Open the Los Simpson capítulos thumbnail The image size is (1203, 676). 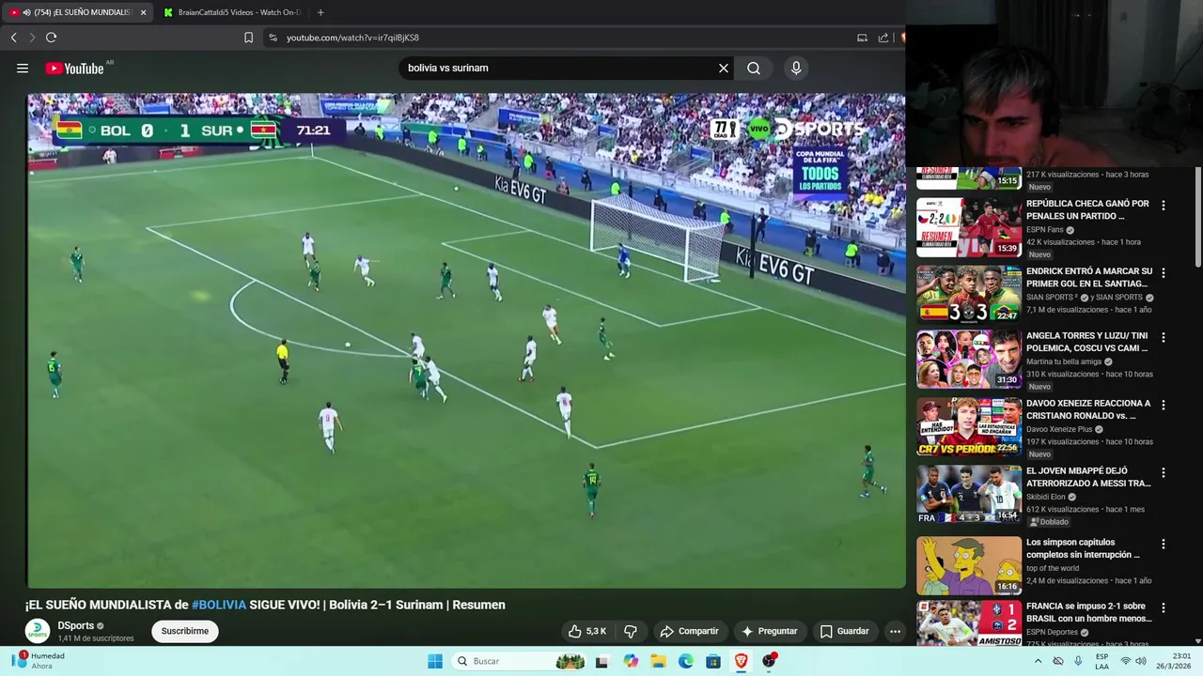[969, 565]
